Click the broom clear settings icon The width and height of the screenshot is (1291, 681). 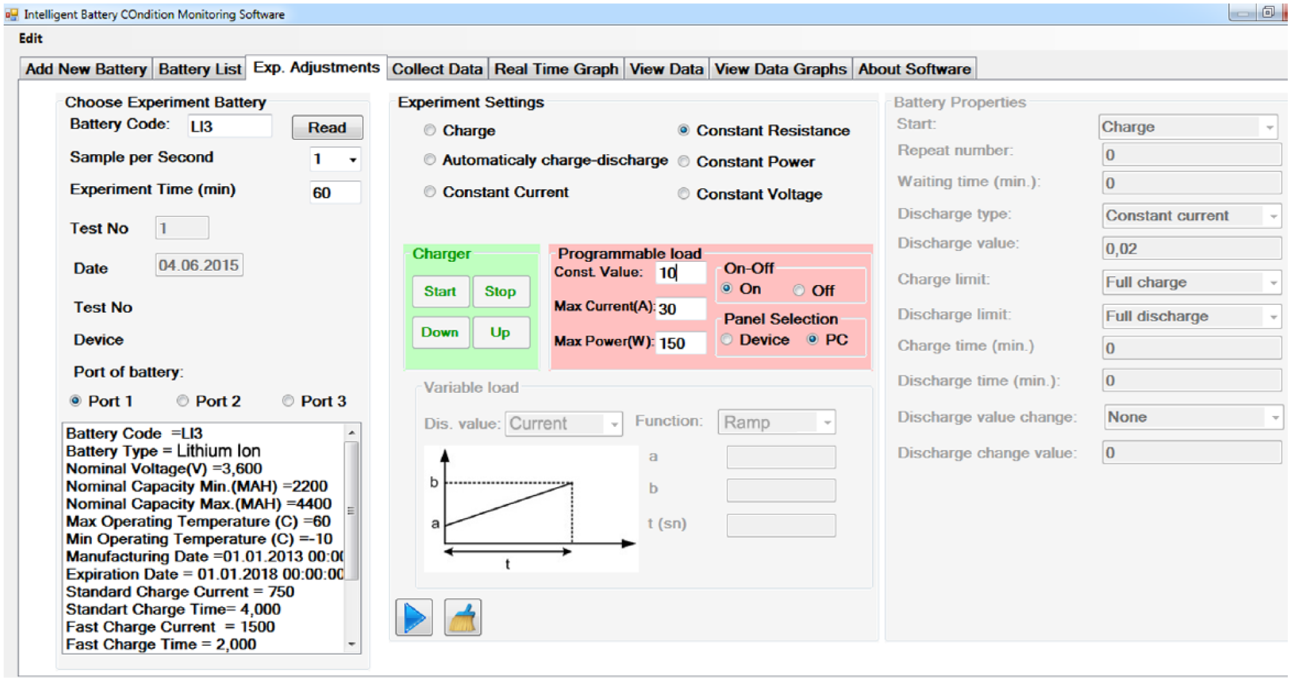point(462,617)
